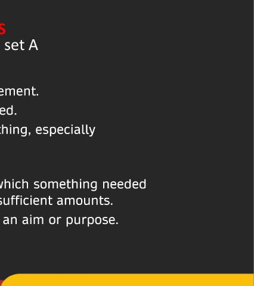254x286 pixels.
Task: Click the word 'needed'
Action: tap(124, 184)
